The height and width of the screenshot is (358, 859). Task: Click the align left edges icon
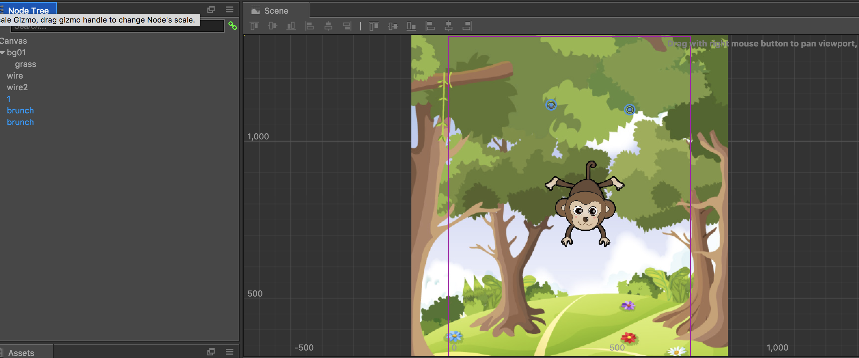click(x=310, y=26)
